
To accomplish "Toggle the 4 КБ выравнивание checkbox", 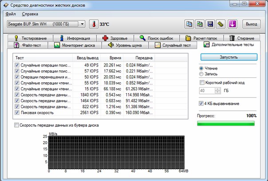I will coord(202,104).
